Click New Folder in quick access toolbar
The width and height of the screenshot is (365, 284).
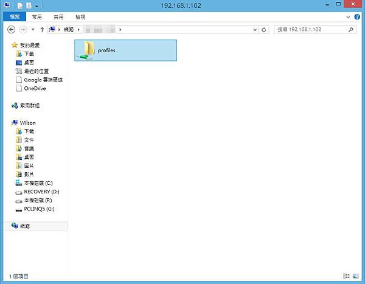(x=29, y=5)
